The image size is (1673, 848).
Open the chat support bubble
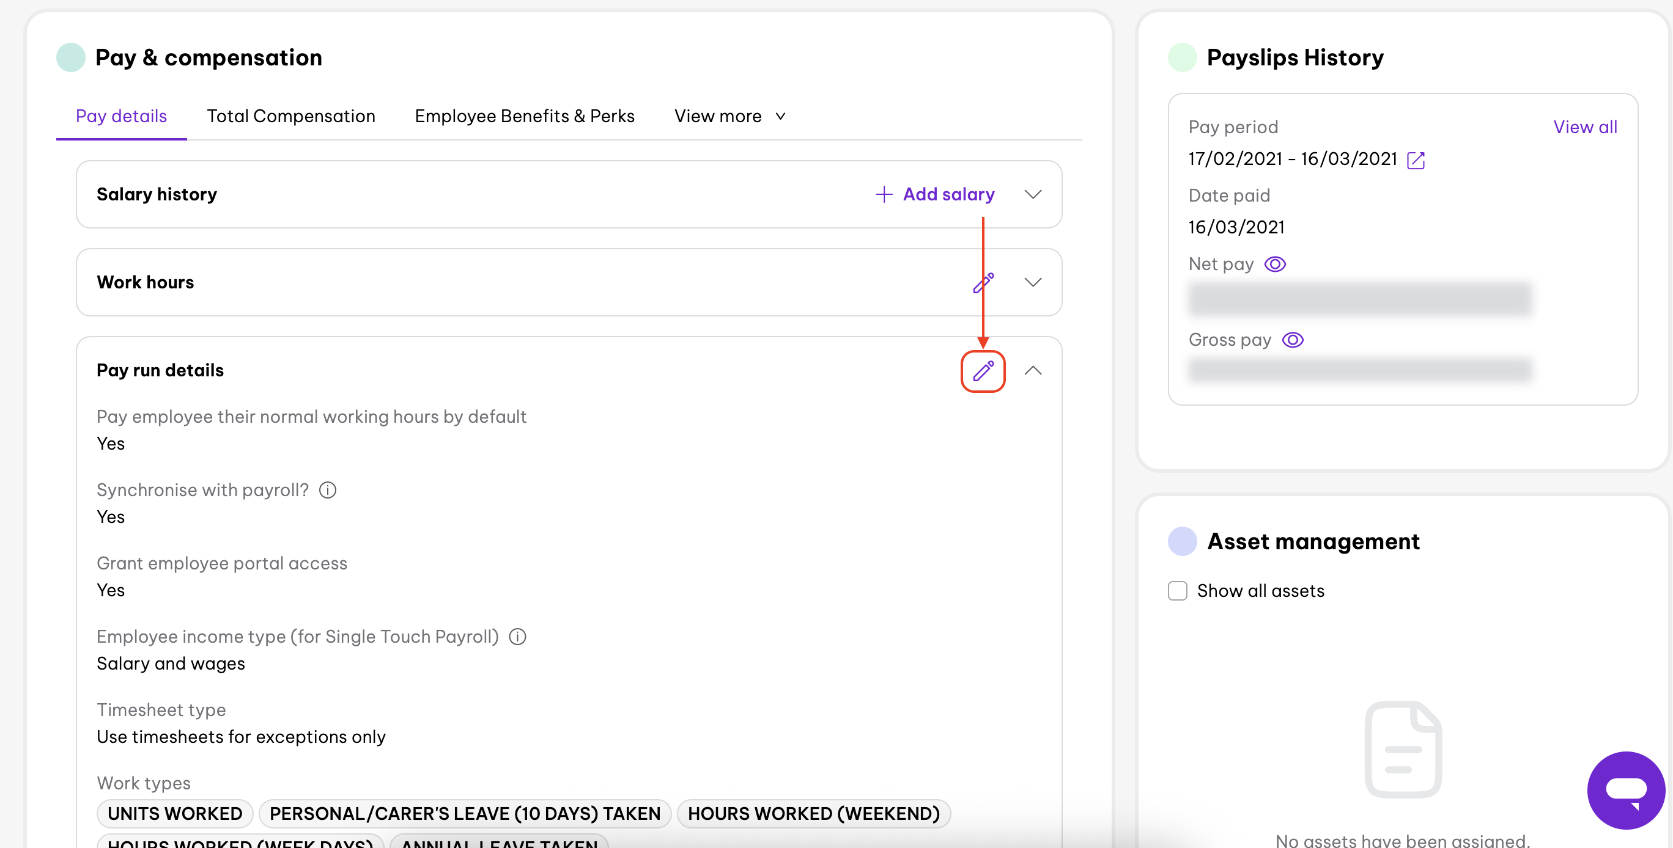pyautogui.click(x=1625, y=789)
